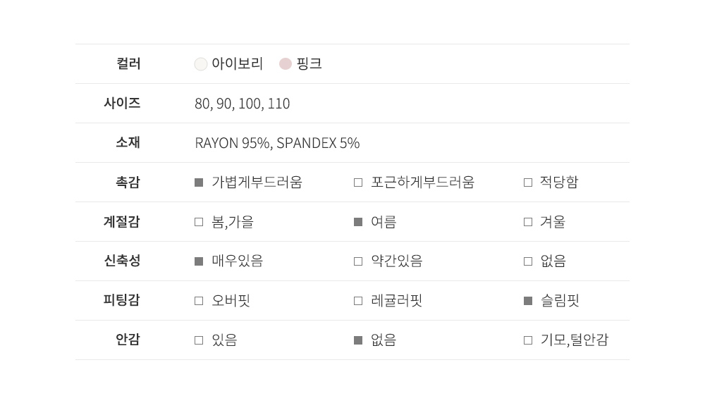Image resolution: width=705 pixels, height=415 pixels.
Task: Select the ivory (아이보리) color swatch
Action: [201, 64]
